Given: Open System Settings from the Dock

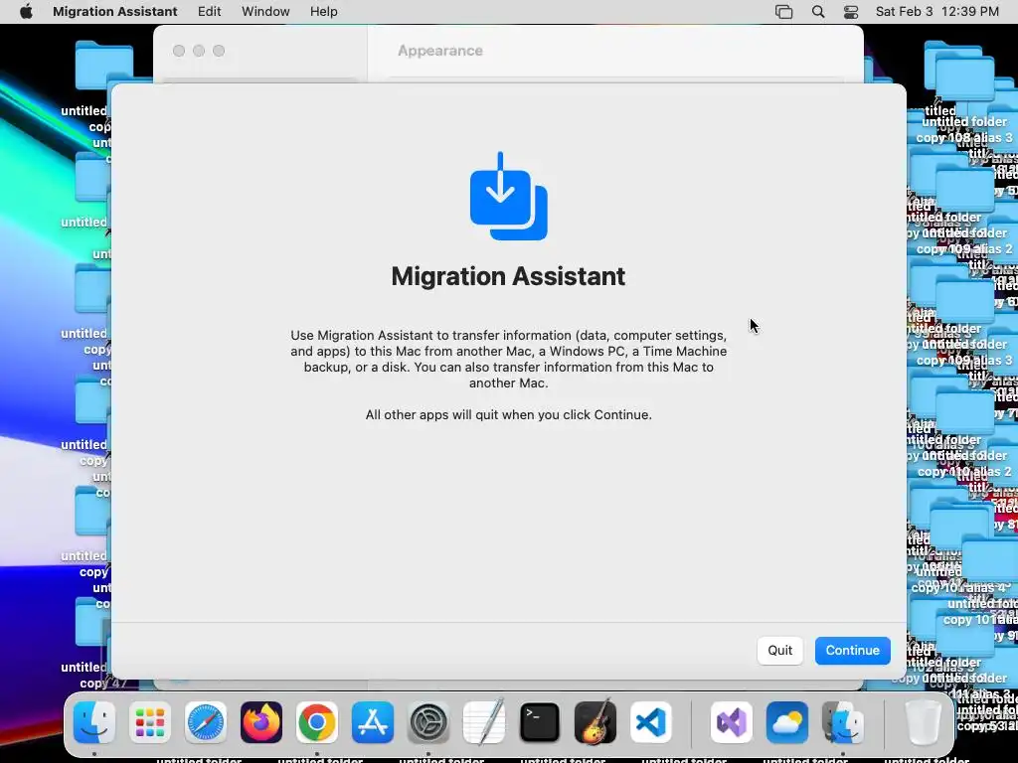Looking at the screenshot, I should tap(428, 721).
